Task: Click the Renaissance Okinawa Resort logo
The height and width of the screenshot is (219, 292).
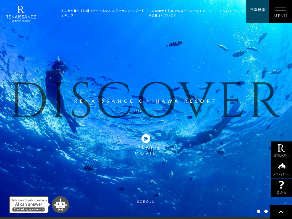Action: pyautogui.click(x=21, y=14)
